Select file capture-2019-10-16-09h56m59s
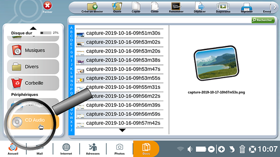The height and width of the screenshot is (157, 280). click(x=120, y=114)
